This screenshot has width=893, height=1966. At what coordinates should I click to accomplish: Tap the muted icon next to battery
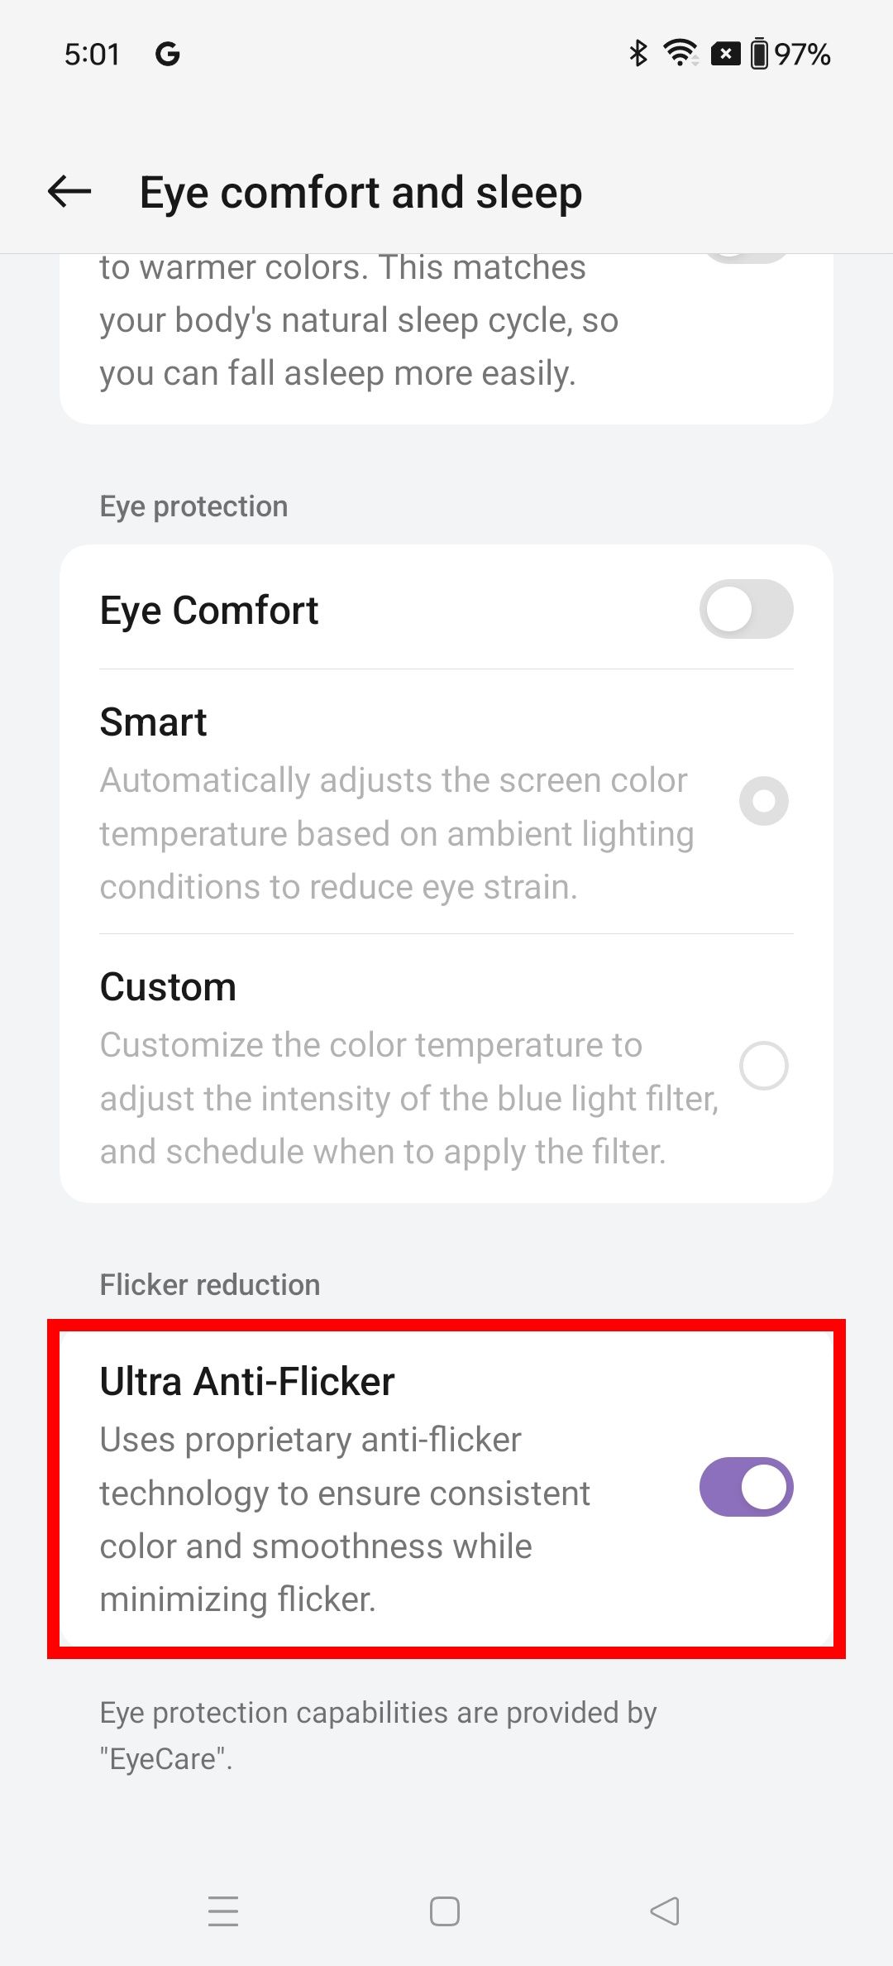[725, 53]
